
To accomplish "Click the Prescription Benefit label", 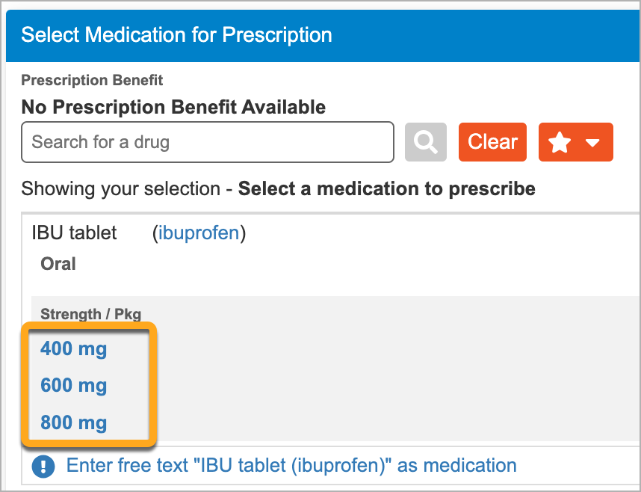I will coord(92,80).
